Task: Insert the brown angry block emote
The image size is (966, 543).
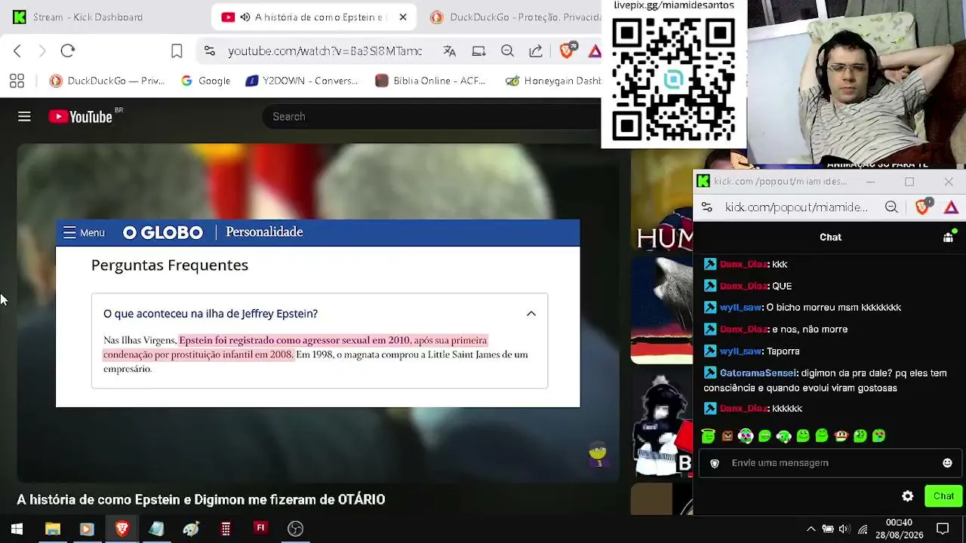Action: click(x=727, y=436)
